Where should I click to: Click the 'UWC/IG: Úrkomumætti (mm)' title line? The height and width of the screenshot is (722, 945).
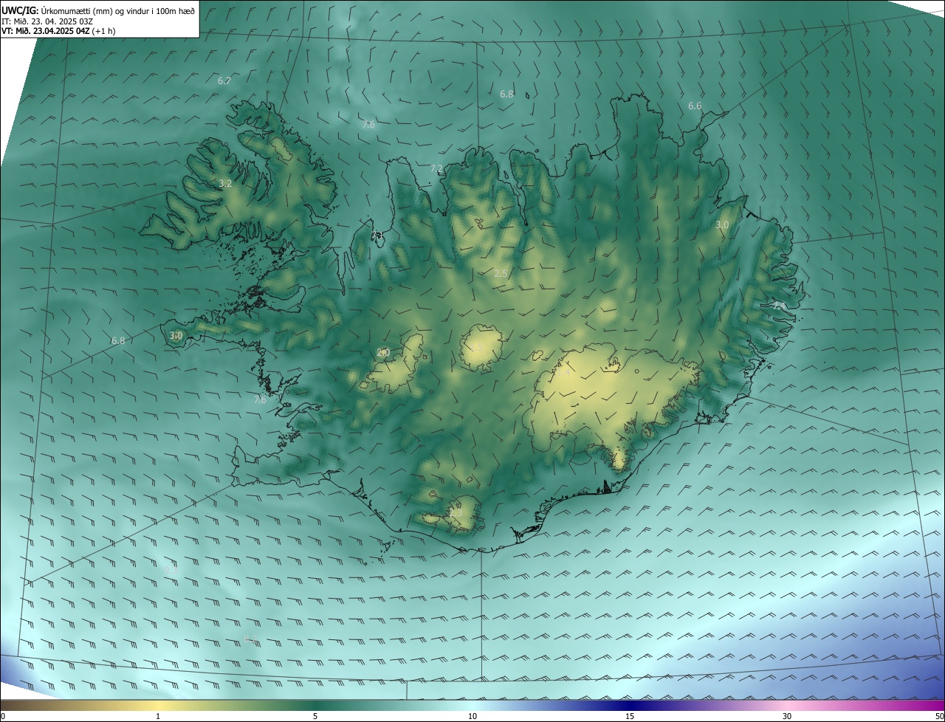(98, 10)
